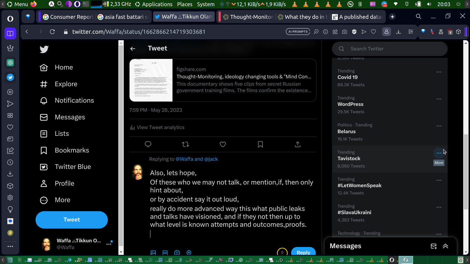Open the Twitter bird logo home
This screenshot has width=470, height=264.
coord(44,49)
